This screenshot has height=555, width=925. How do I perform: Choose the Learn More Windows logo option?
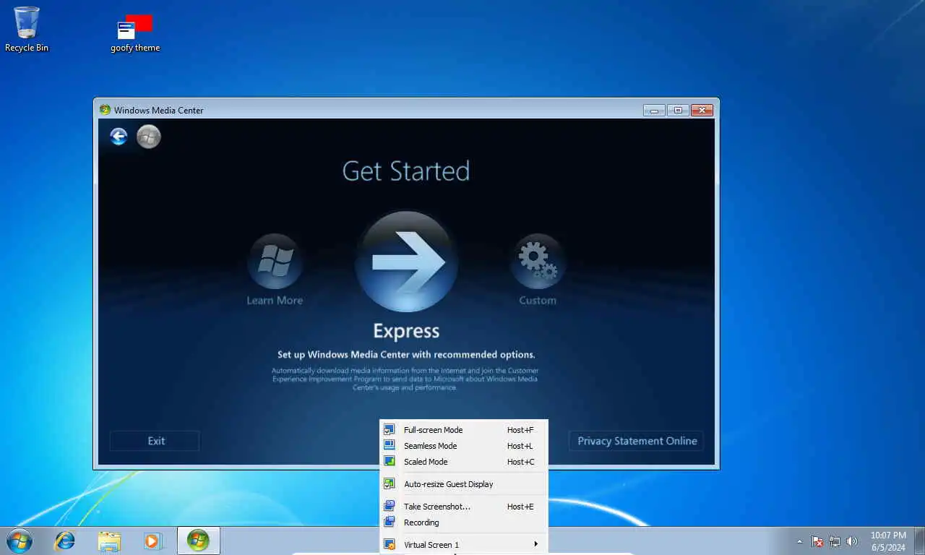pos(275,261)
